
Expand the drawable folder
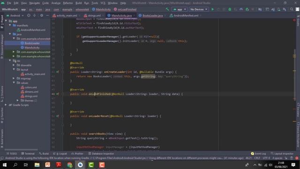click(14, 65)
